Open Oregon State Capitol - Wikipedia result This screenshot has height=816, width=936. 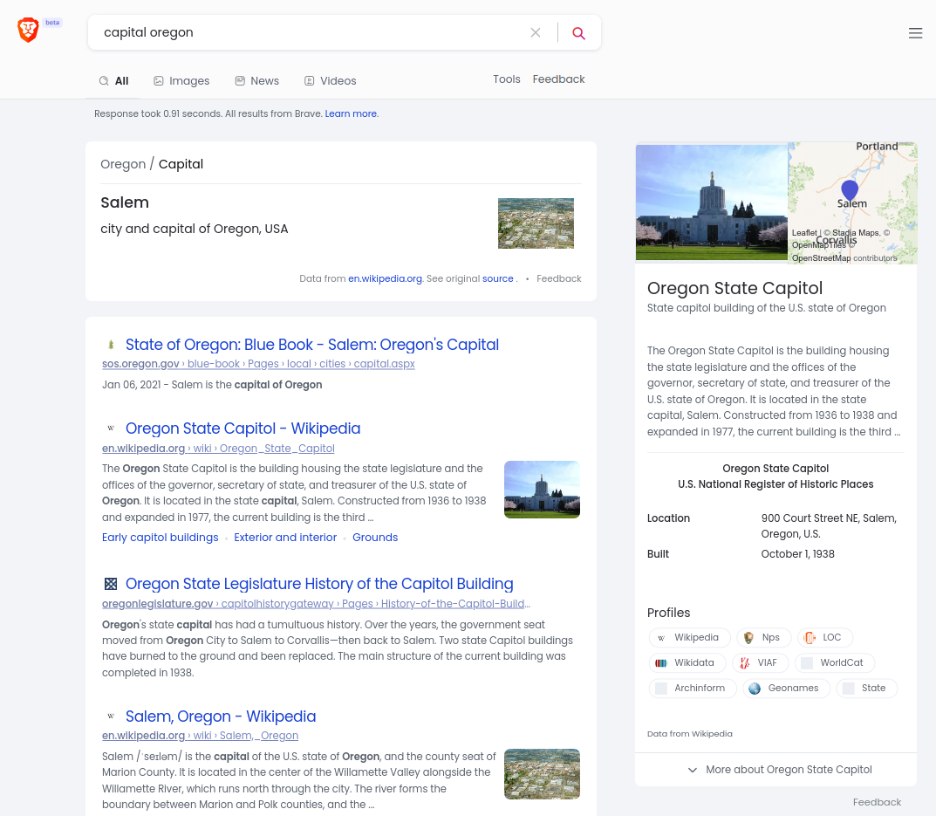243,429
